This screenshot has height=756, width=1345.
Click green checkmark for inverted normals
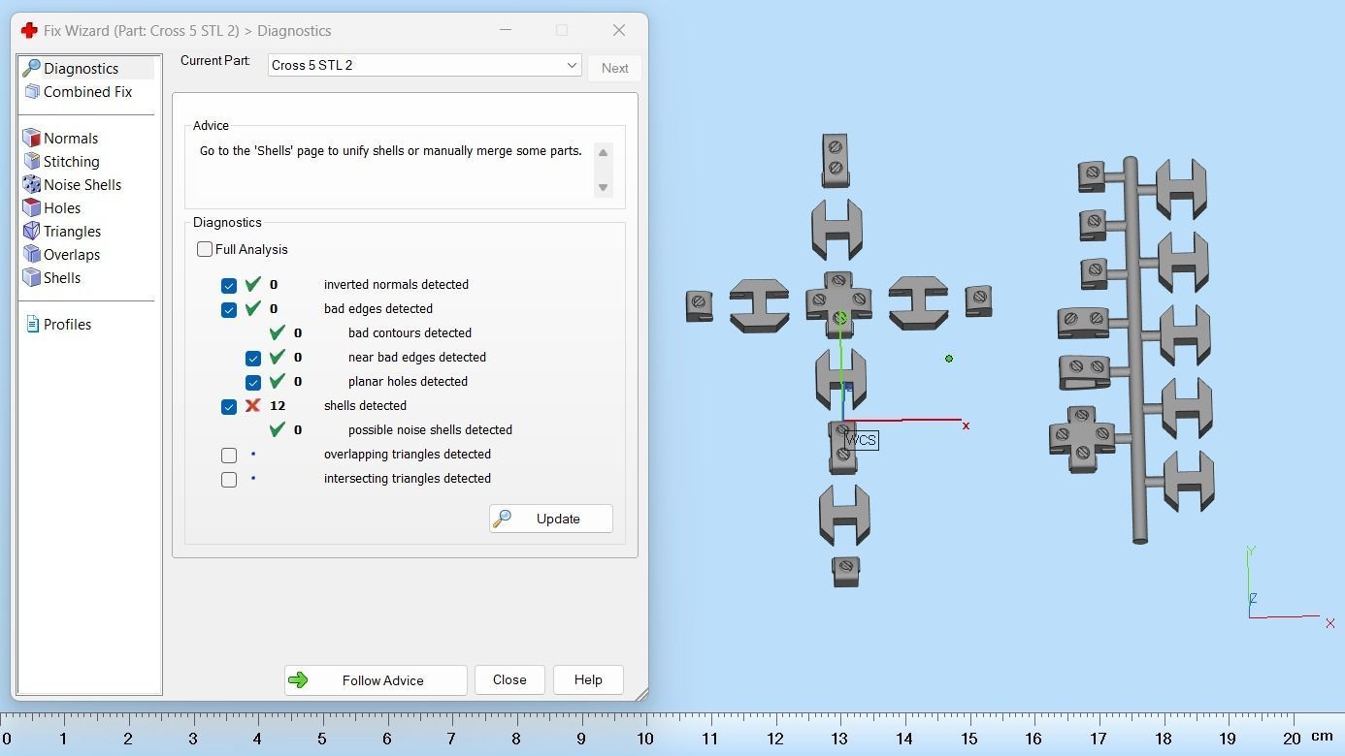pyautogui.click(x=253, y=284)
